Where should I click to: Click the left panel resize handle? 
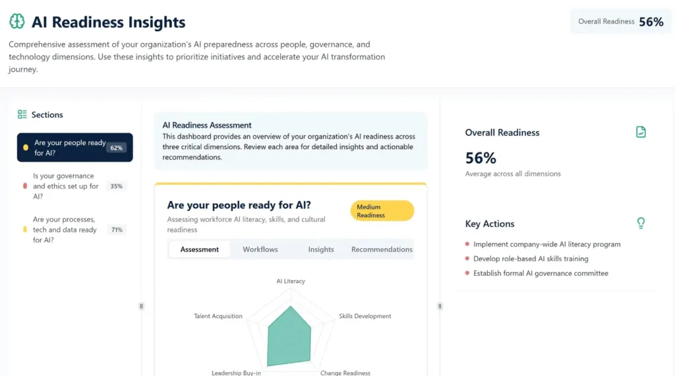[141, 306]
